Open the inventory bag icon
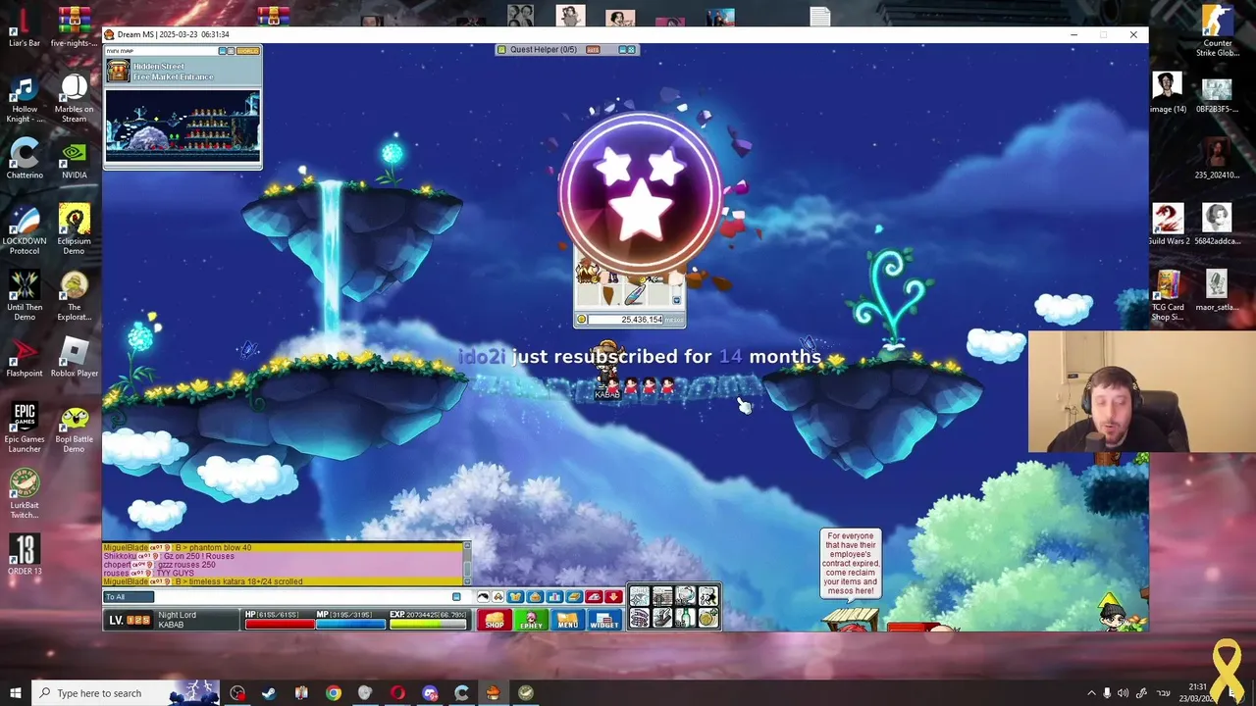 535,596
